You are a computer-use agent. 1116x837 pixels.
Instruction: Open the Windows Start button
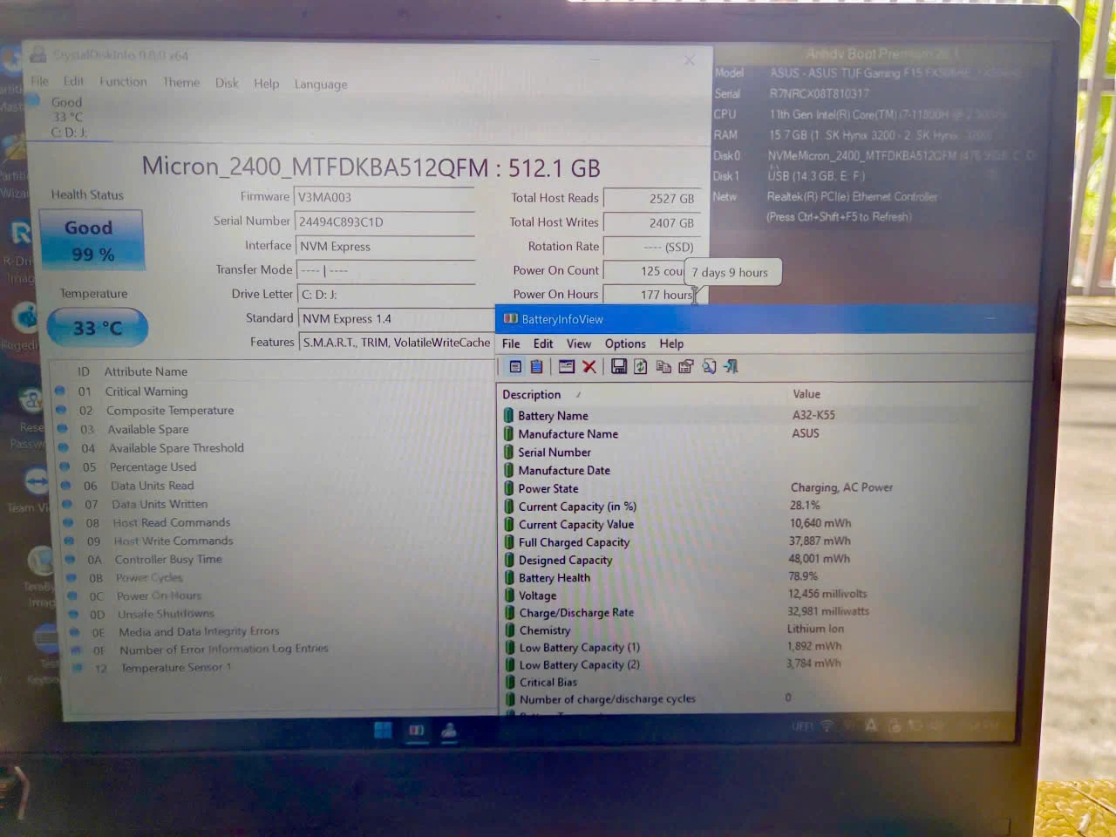coord(383,731)
